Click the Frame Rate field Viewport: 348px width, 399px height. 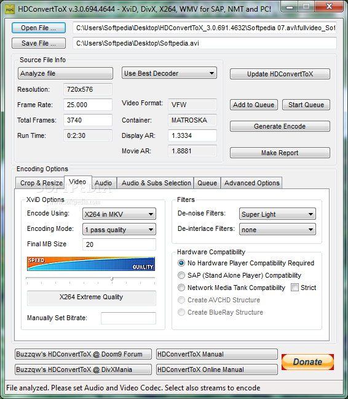88,105
